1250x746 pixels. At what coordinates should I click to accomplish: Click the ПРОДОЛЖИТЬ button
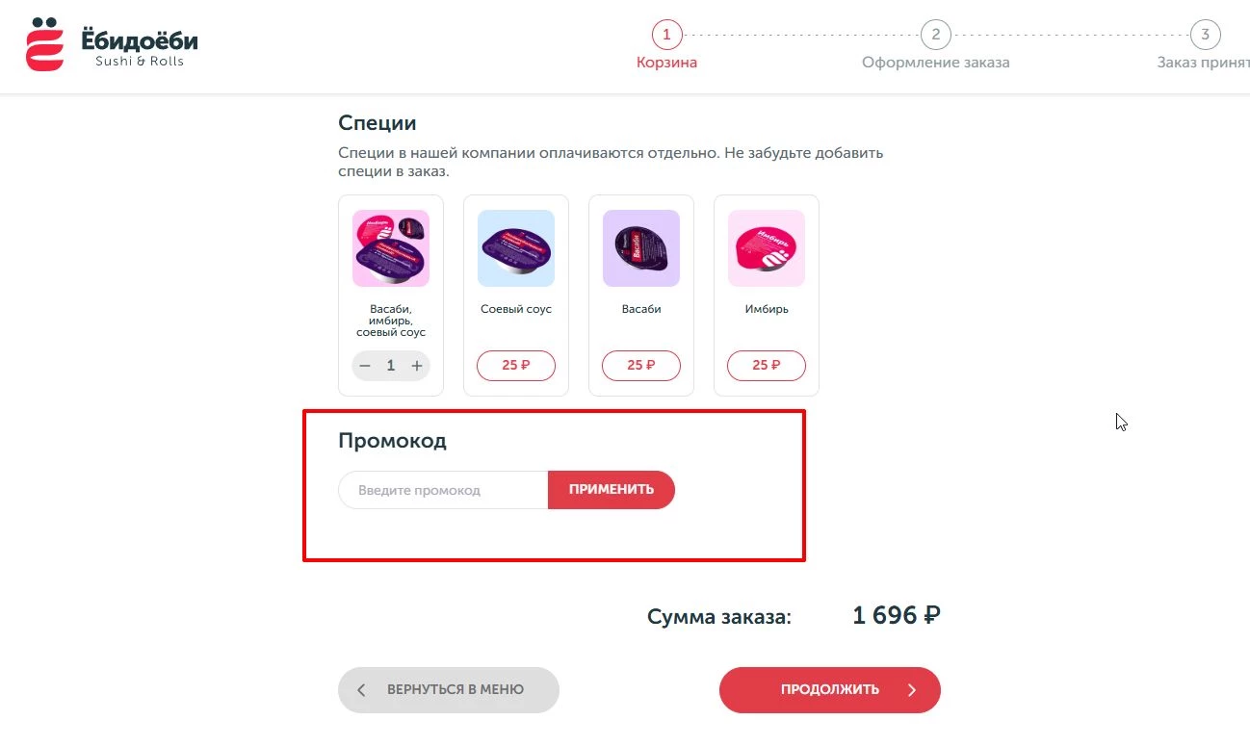(x=829, y=689)
